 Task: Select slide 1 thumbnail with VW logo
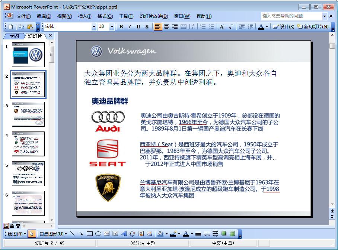pos(28,55)
